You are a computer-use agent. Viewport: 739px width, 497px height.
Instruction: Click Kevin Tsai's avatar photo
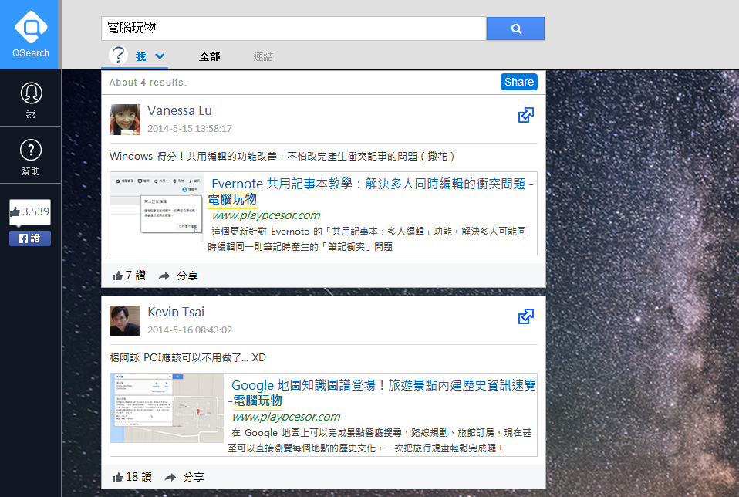125,321
